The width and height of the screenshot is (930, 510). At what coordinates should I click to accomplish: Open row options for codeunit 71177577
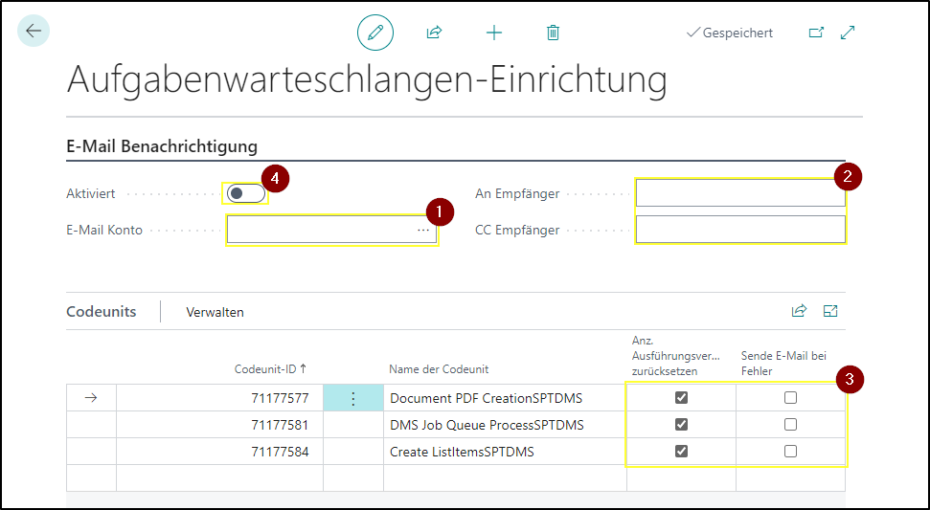[352, 398]
